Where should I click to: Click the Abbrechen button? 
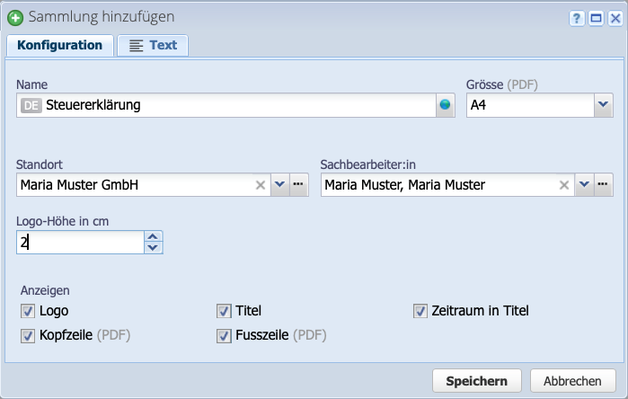pos(572,381)
